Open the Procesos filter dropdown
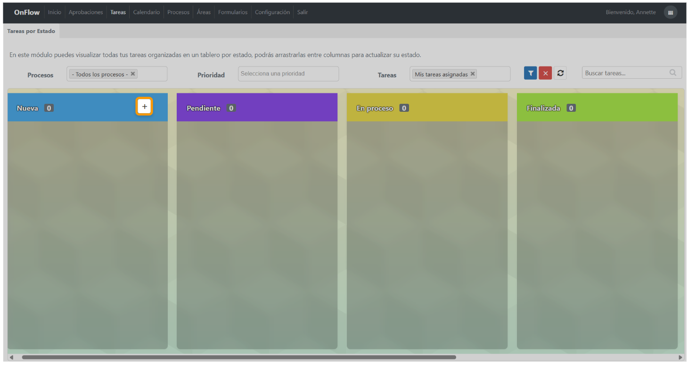 point(117,74)
